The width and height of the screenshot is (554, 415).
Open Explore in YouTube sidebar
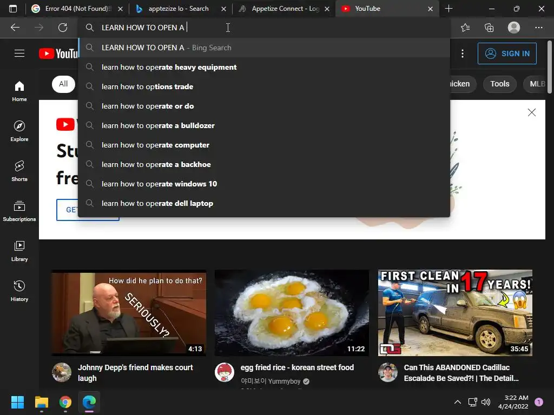[19, 131]
